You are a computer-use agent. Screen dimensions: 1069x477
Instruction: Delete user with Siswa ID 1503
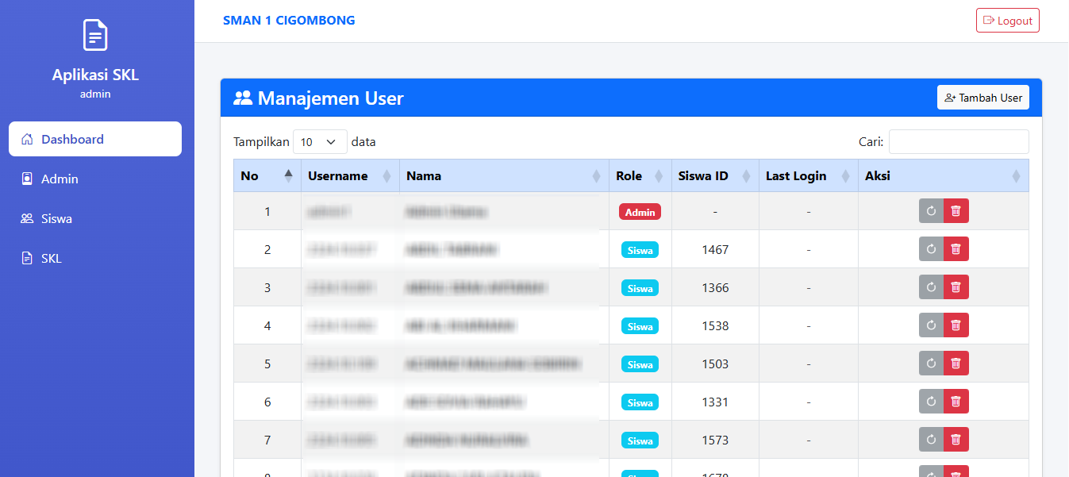[956, 364]
